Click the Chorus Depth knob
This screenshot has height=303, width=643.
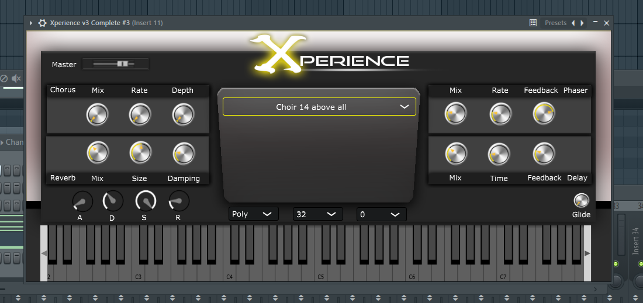183,114
